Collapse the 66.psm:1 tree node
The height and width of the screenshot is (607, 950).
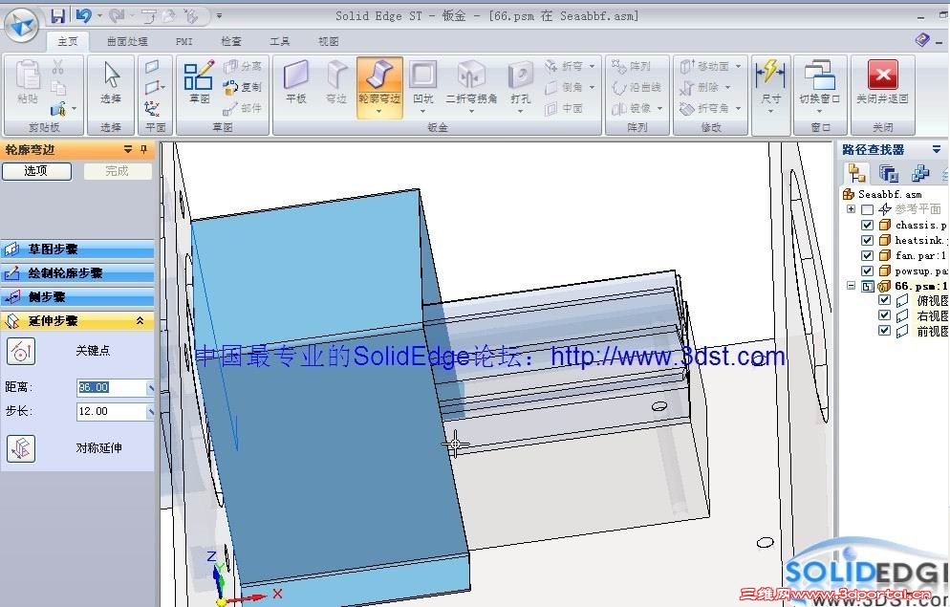pyautogui.click(x=851, y=285)
